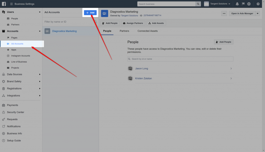Screen dimensions: 265x152
Task: Click the Assign Partners button
Action: coord(133,23)
